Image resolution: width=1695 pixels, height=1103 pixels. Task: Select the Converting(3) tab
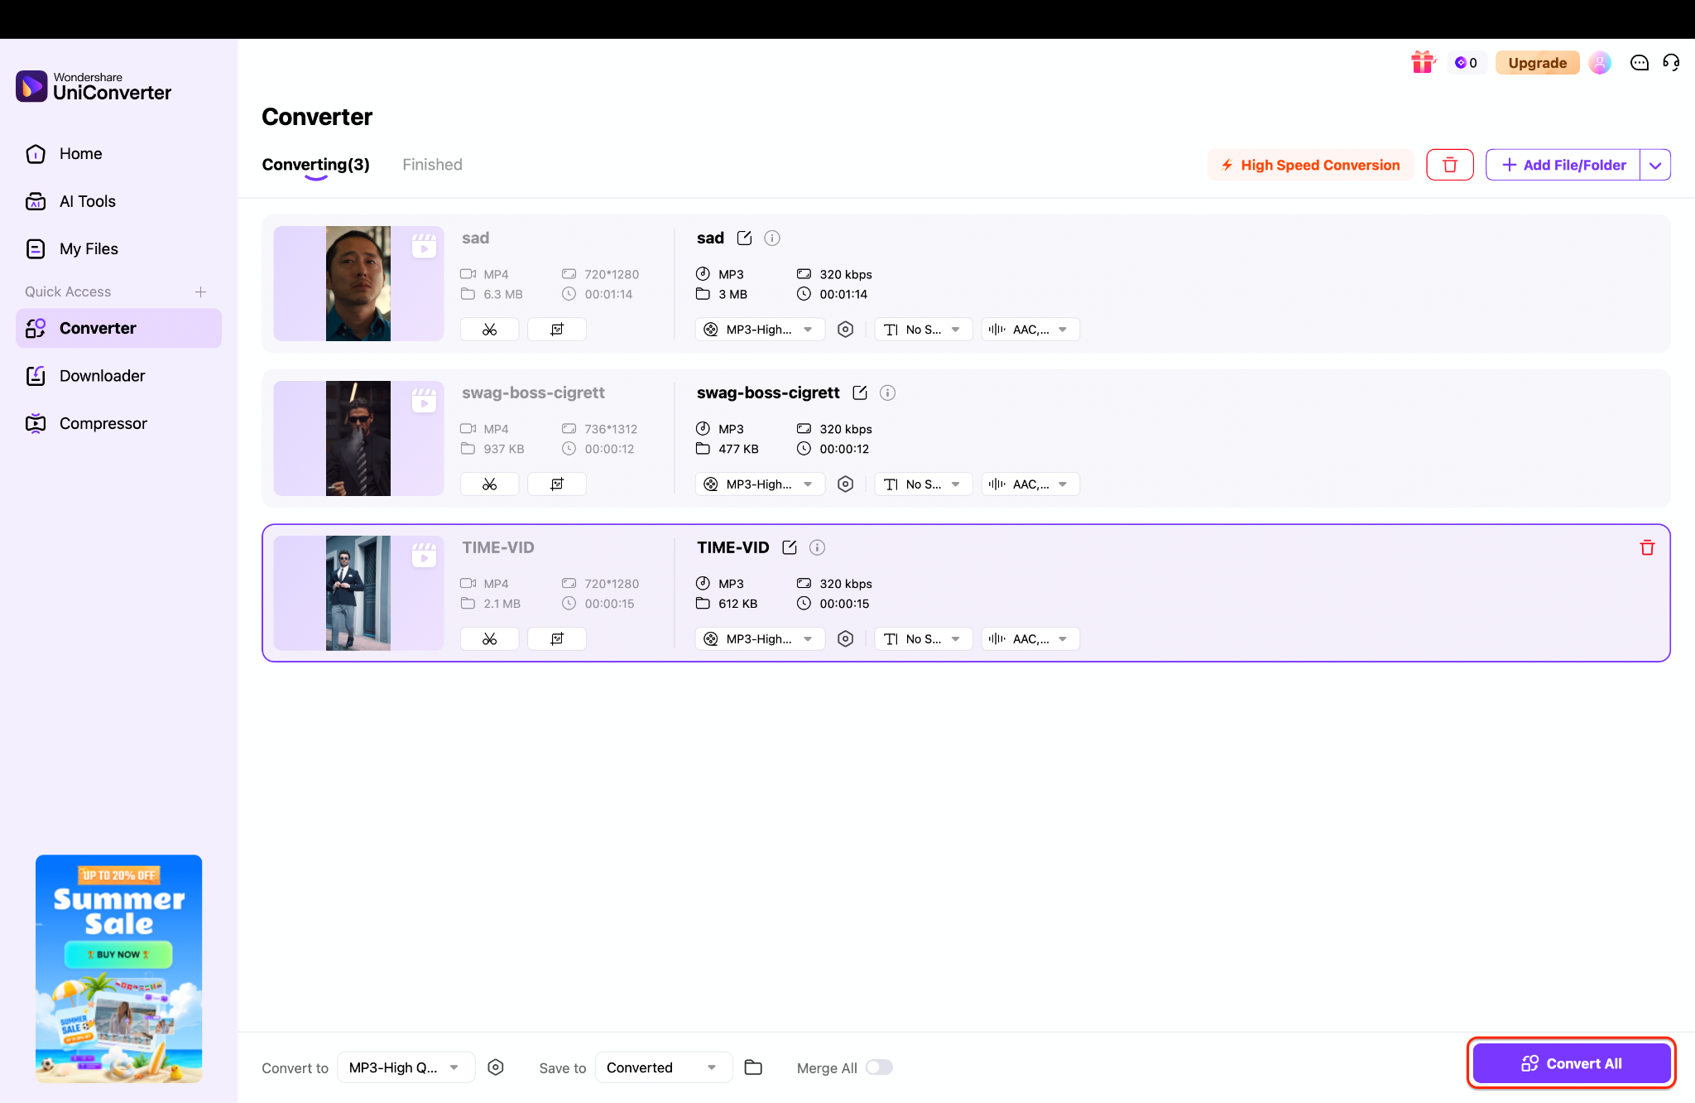pyautogui.click(x=315, y=165)
